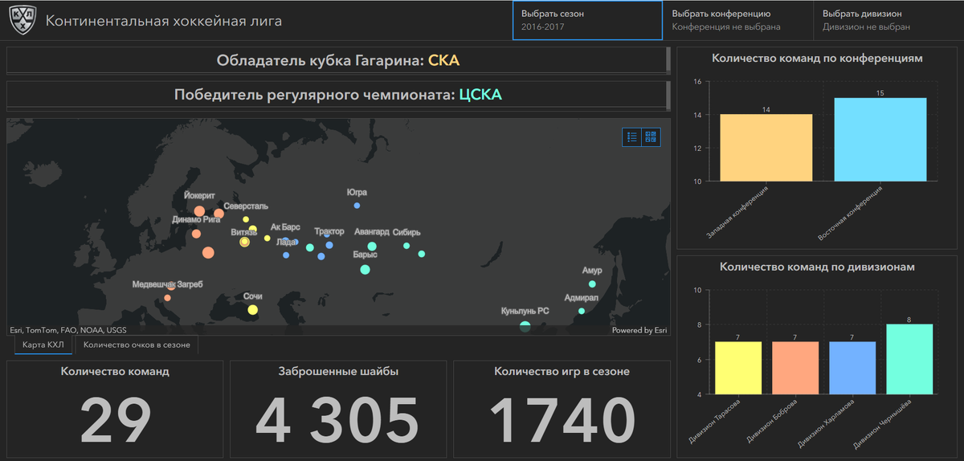The width and height of the screenshot is (964, 461).
Task: Switch to the 'Карта КХЛ' tab
Action: coord(43,345)
